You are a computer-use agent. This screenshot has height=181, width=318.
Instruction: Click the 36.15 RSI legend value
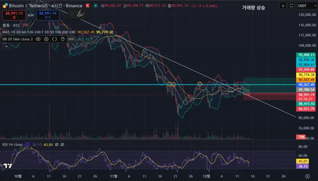pos(37,144)
